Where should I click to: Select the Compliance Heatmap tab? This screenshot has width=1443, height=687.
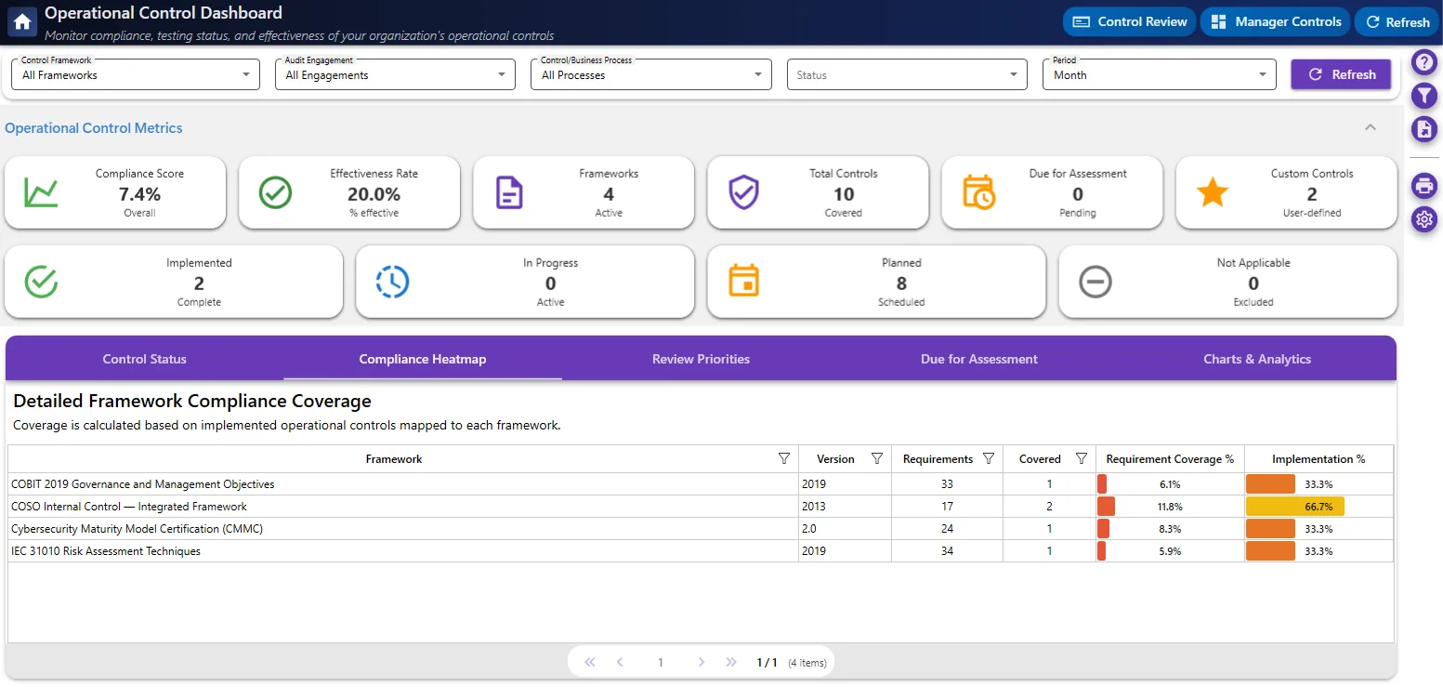click(x=423, y=359)
